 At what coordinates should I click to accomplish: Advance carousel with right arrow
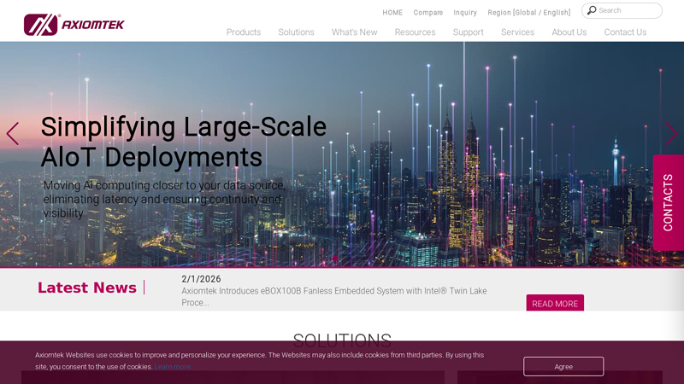coord(670,134)
